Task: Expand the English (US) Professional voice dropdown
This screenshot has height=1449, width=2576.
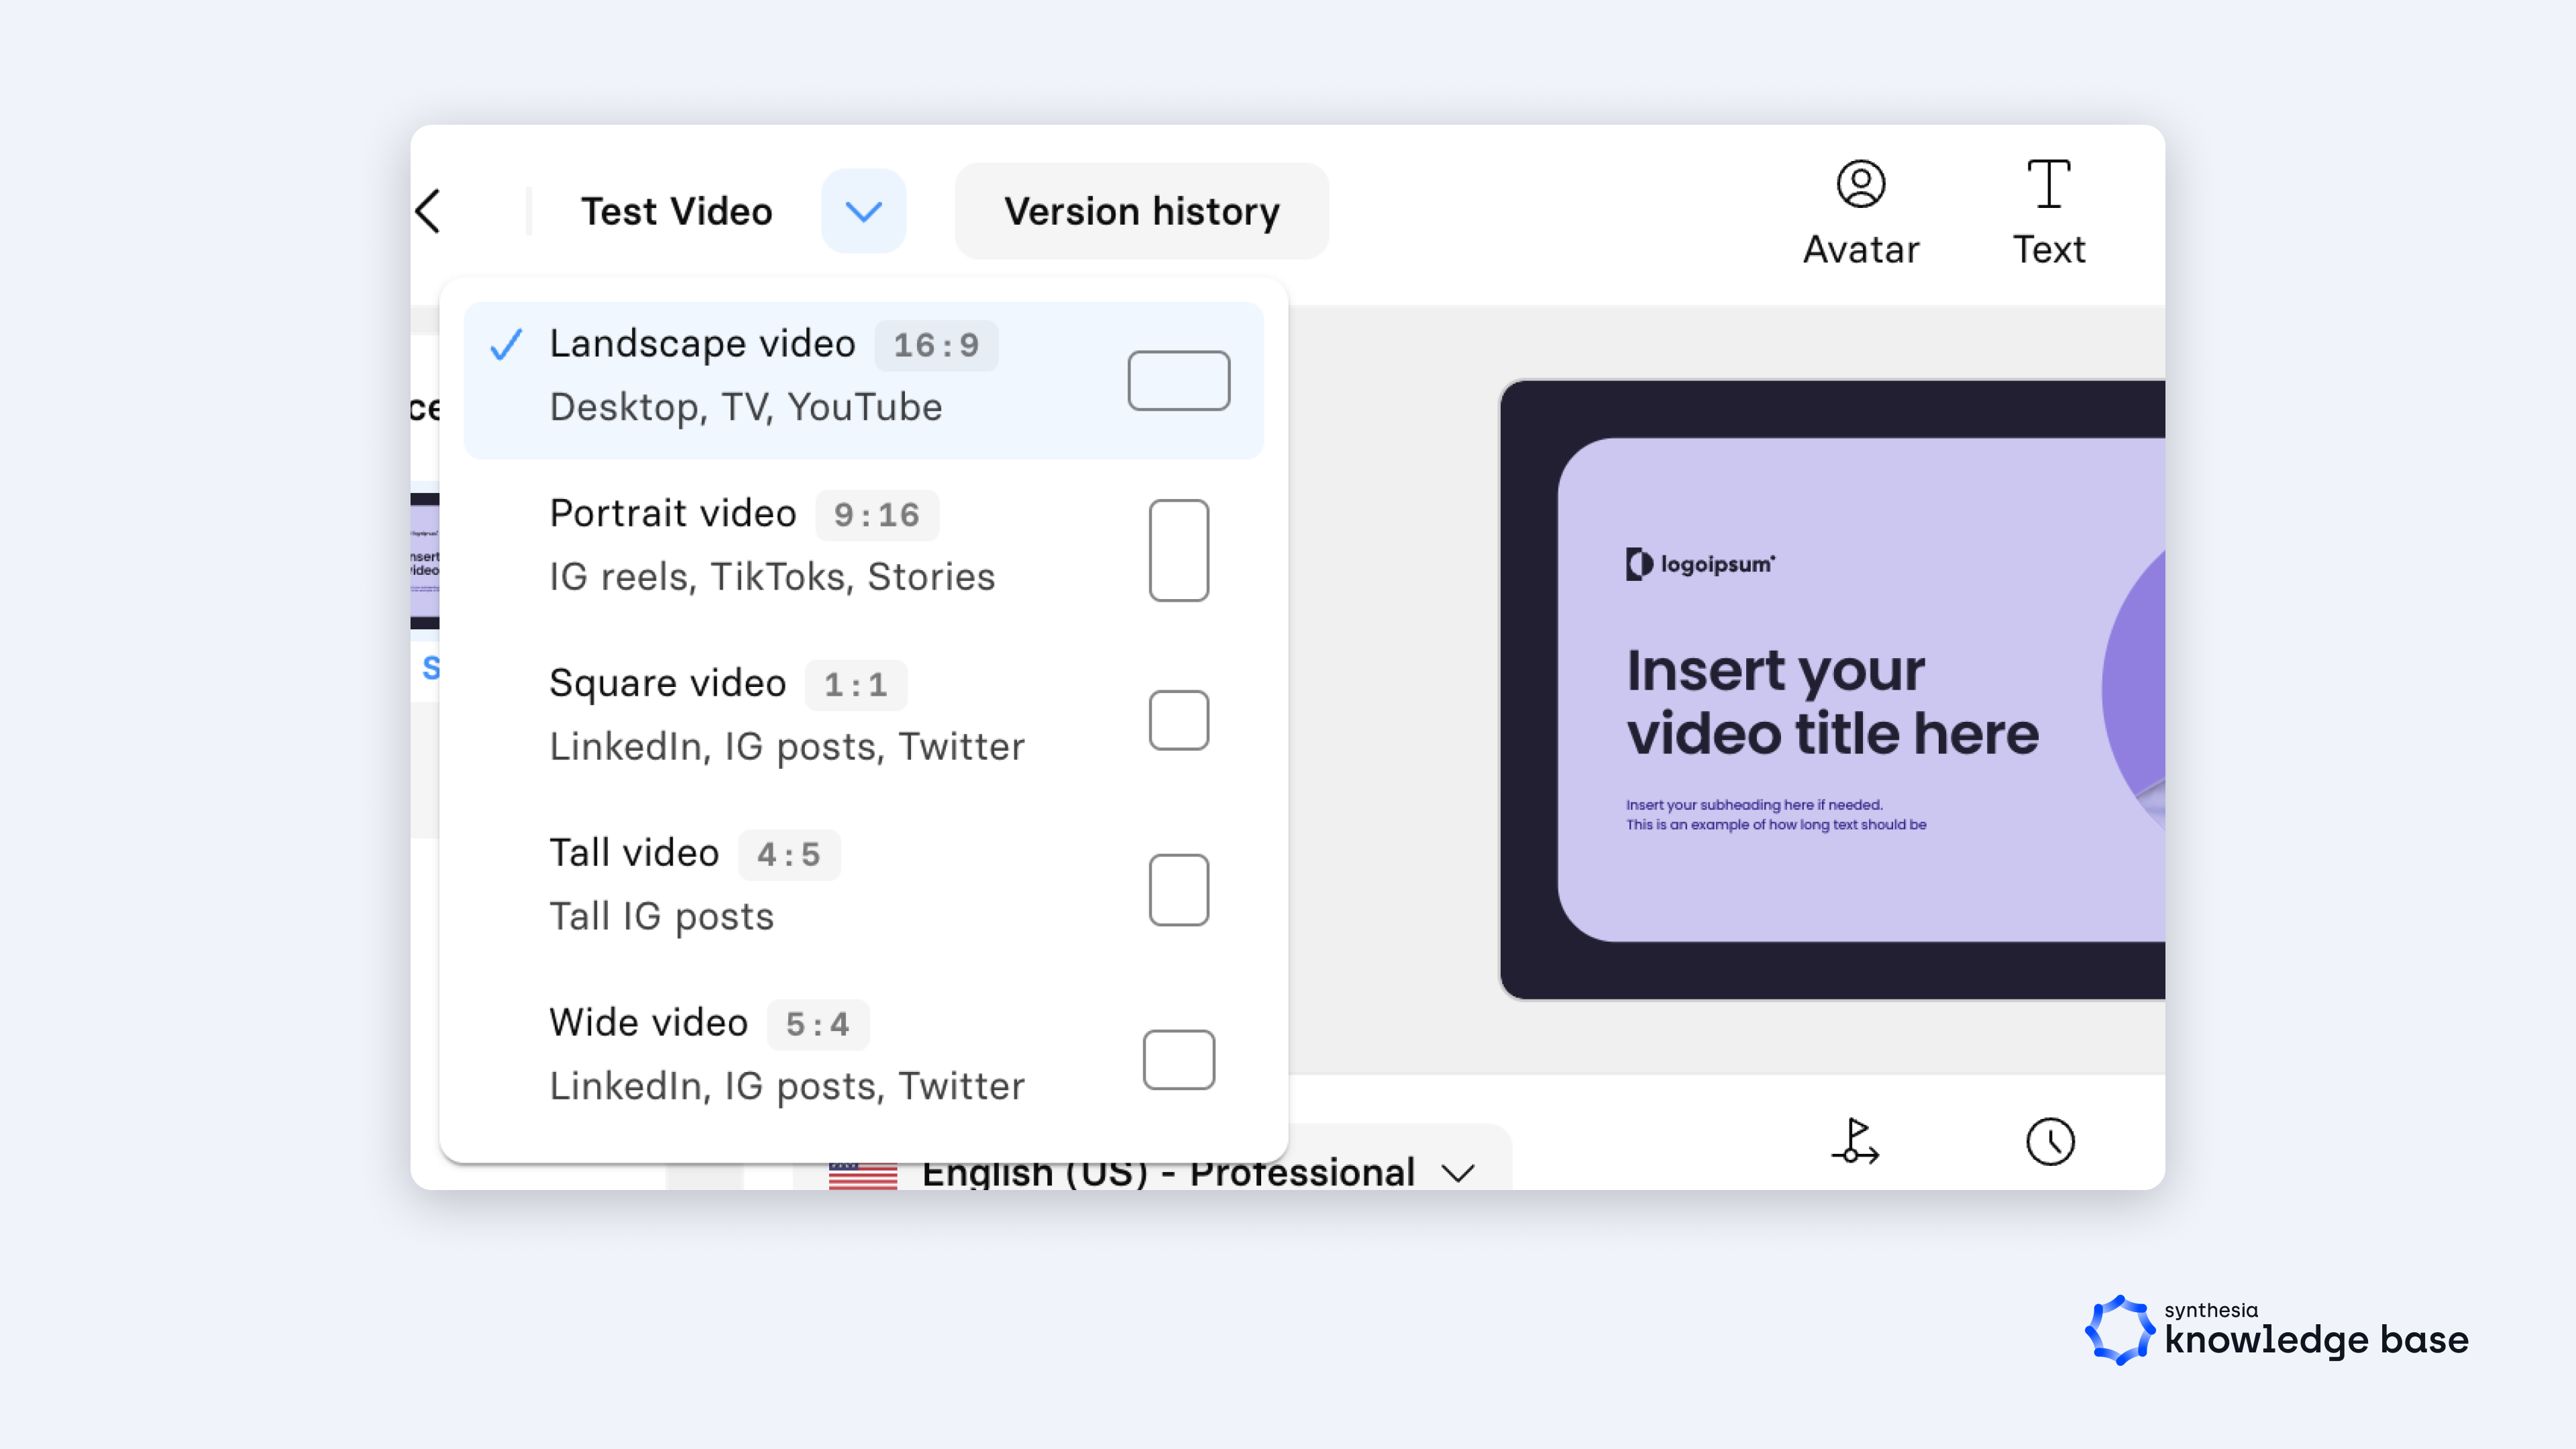Action: (1457, 1172)
